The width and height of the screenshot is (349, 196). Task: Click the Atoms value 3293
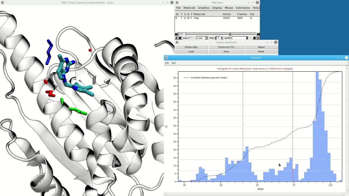tap(226, 18)
